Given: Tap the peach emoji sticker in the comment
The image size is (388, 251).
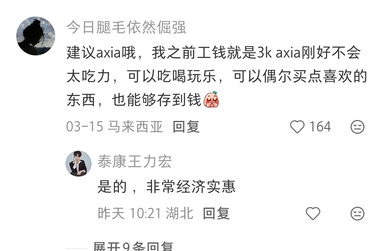Looking at the screenshot, I should click(x=211, y=99).
